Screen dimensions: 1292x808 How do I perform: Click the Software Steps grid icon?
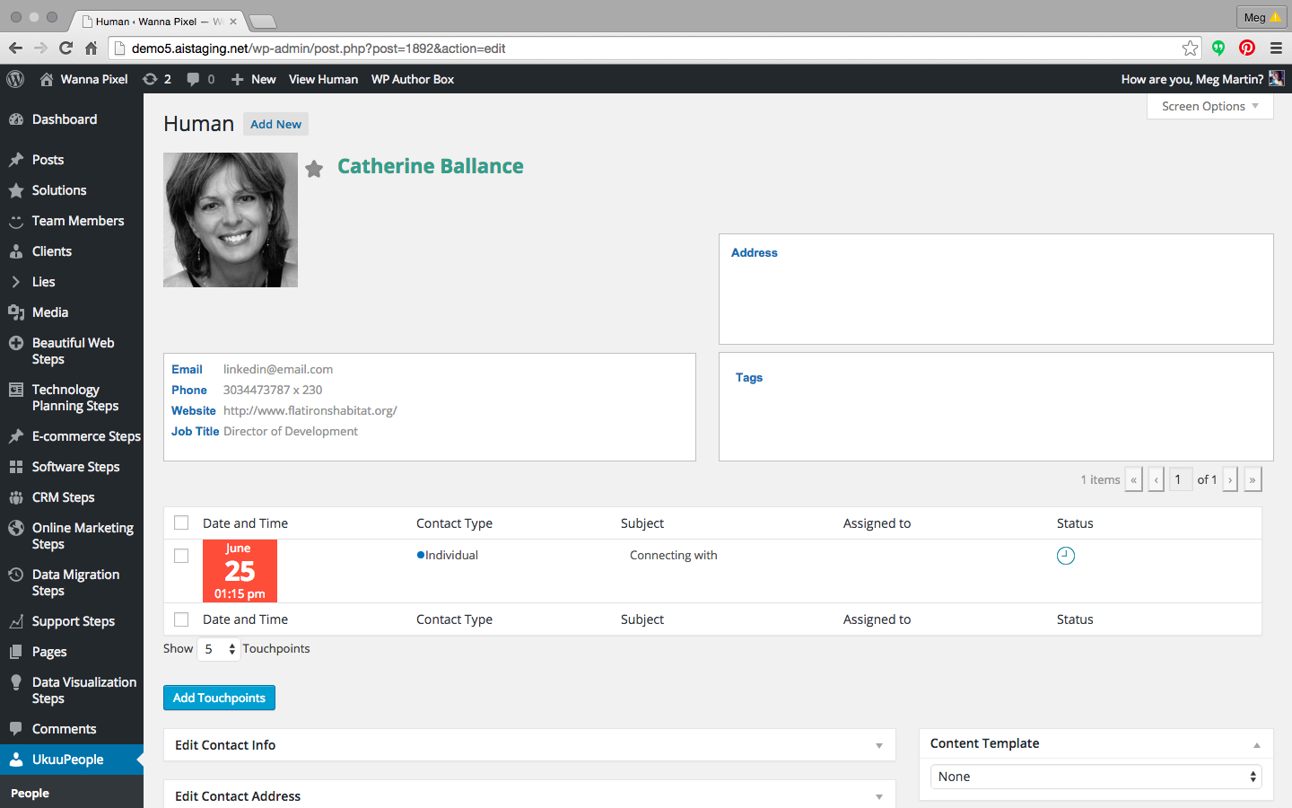(16, 467)
